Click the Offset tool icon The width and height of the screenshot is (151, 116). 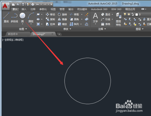87,24
